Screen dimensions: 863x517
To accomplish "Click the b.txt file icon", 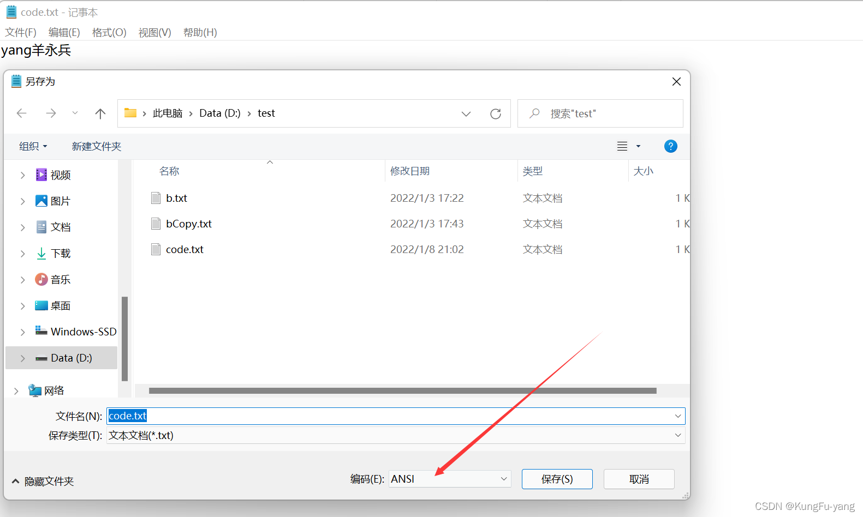I will coord(156,198).
